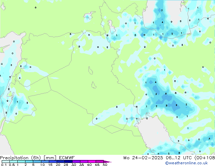Select the 5 to 10 mm legend swatch
Image resolution: width=215 pixels, height=166 pixels.
pyautogui.click(x=37, y=162)
